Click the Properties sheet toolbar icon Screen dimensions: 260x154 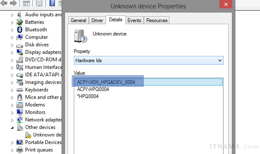pyautogui.click(x=39, y=3)
